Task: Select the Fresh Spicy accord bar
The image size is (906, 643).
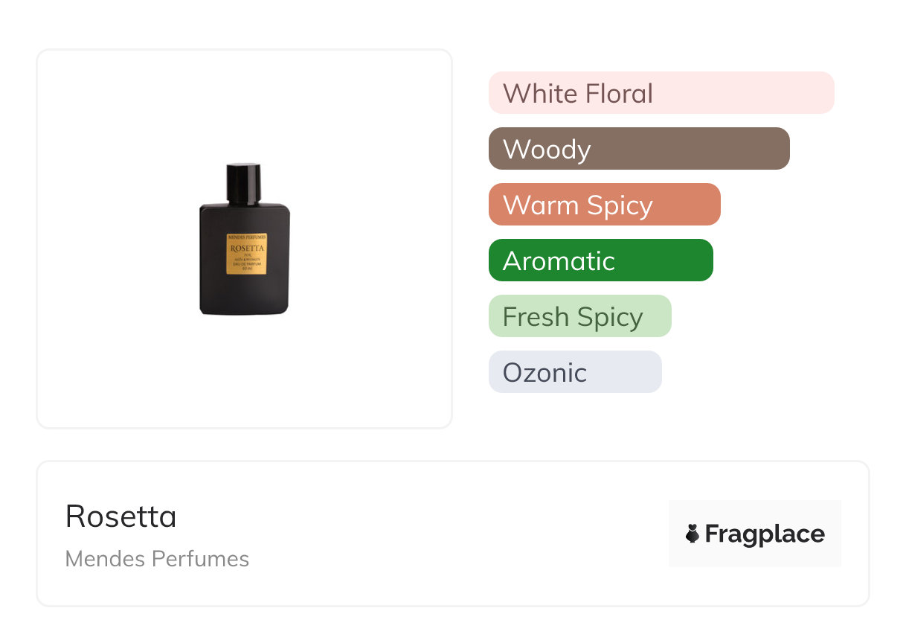Action: (579, 316)
